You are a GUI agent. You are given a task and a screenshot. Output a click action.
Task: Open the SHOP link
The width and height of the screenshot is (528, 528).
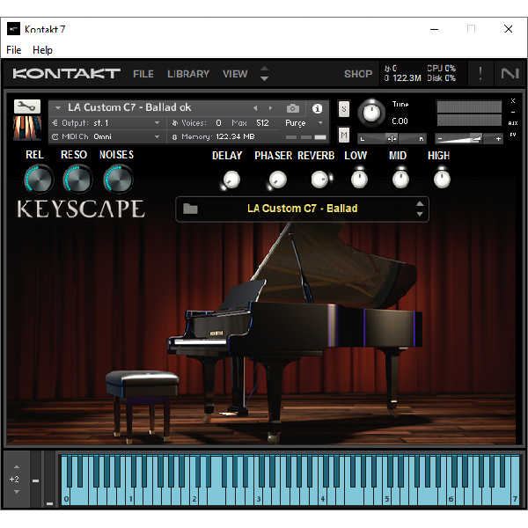[358, 74]
